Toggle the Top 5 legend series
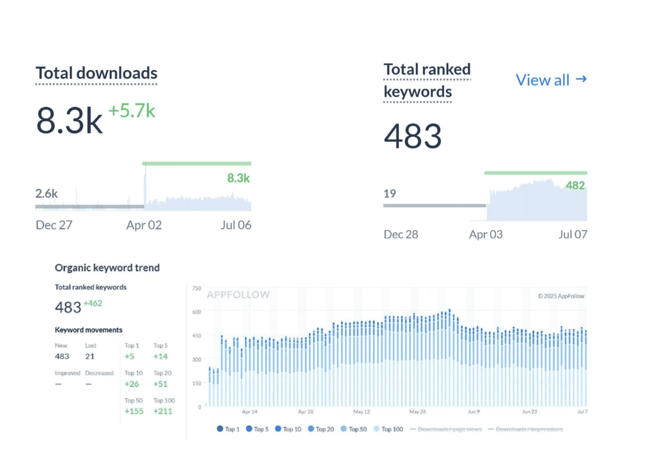The width and height of the screenshot is (656, 449). pos(257,429)
